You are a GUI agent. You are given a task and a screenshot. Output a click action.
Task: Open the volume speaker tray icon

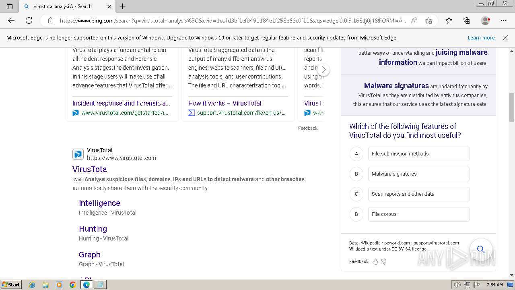point(457,285)
